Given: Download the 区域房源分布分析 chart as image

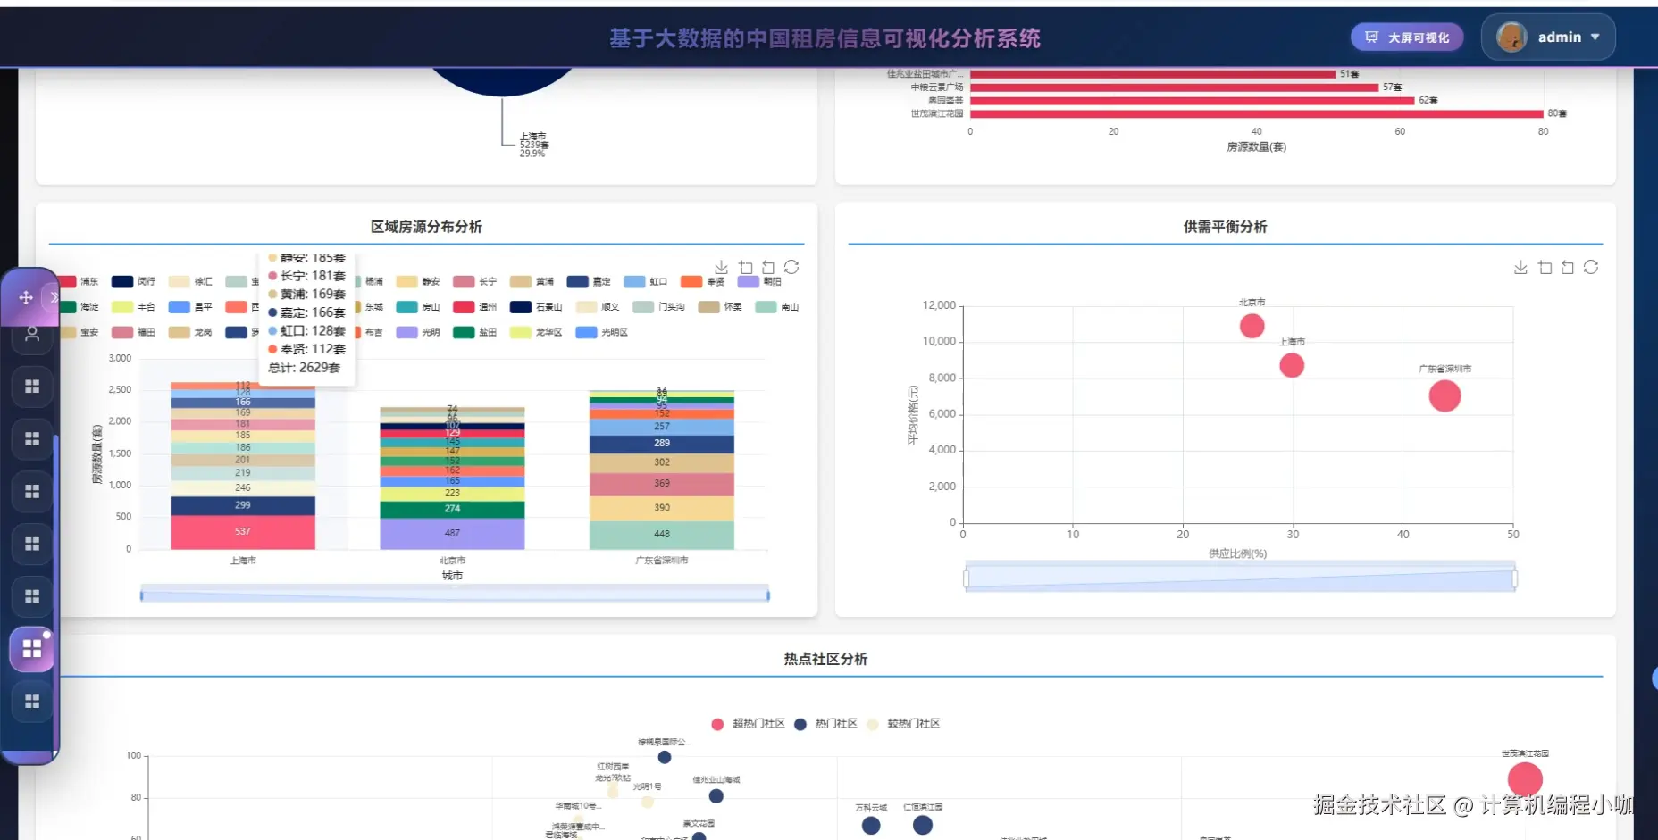Looking at the screenshot, I should [722, 267].
